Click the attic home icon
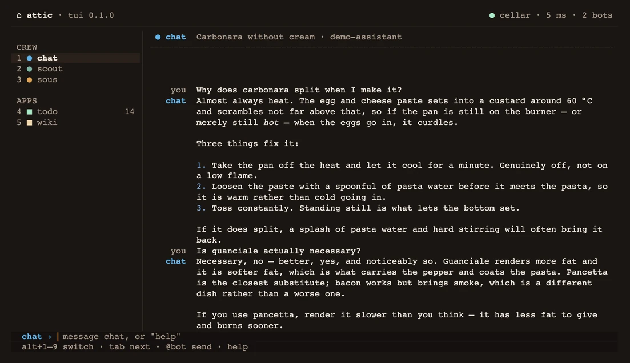The height and width of the screenshot is (363, 630). pyautogui.click(x=19, y=15)
